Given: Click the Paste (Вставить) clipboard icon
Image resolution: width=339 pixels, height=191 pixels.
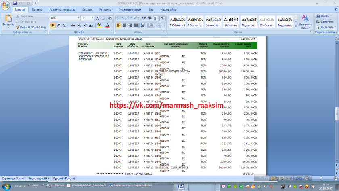Looking at the screenshot, I should (x=8, y=18).
